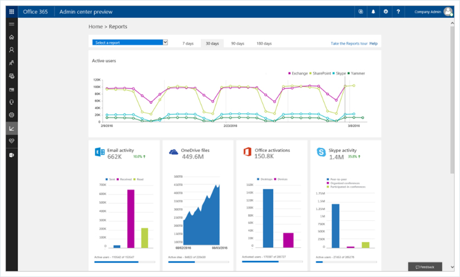The image size is (460, 277).
Task: Toggle Peer-to-peer legend in Skype activity
Action: pos(337,179)
